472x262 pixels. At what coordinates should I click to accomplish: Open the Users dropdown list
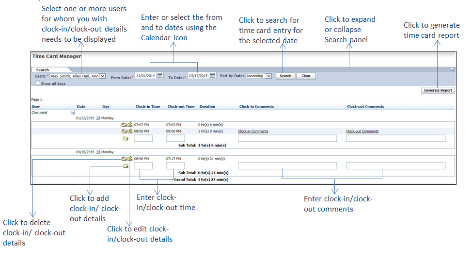[x=103, y=76]
